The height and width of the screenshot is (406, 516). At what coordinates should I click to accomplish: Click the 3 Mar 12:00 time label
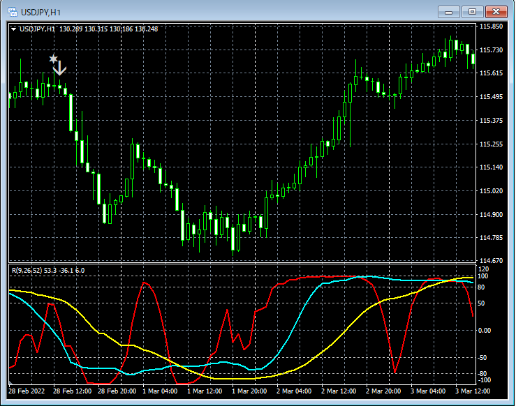(473, 391)
